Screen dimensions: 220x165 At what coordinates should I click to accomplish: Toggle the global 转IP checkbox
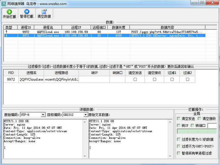179,126
